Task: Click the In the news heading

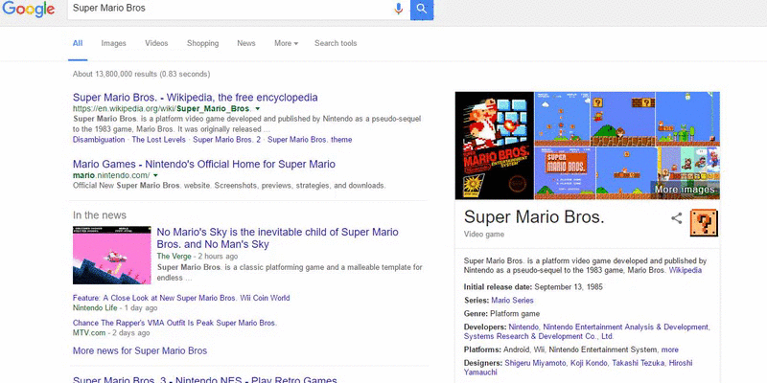Action: pos(100,215)
